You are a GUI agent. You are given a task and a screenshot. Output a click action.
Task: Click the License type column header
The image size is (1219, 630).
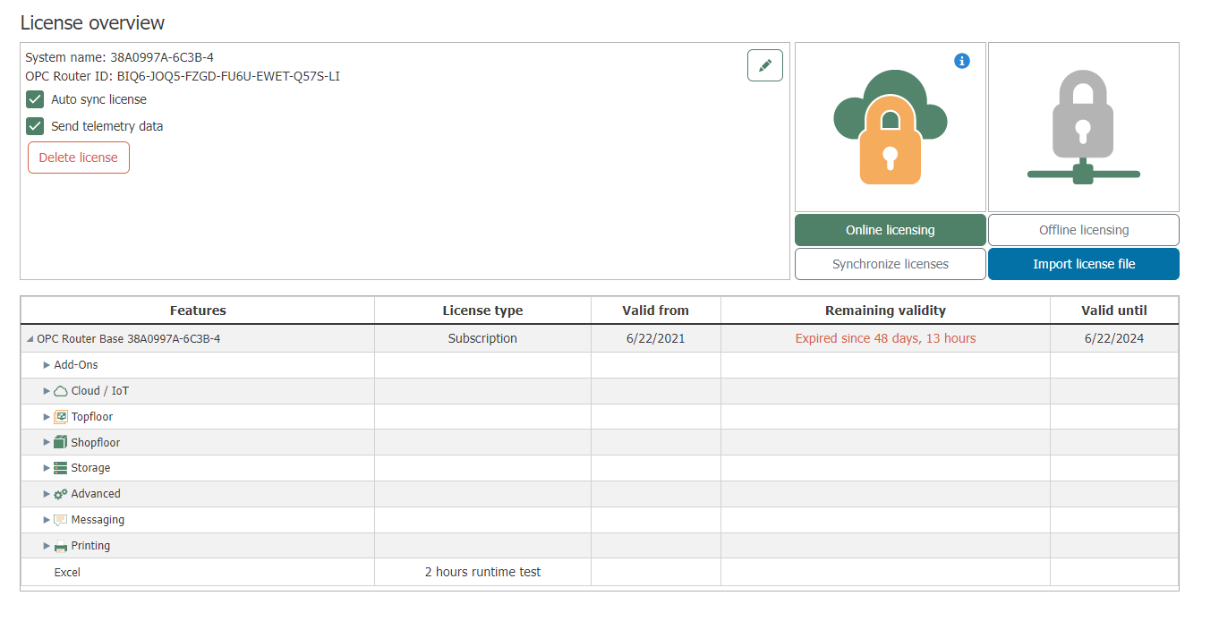pos(482,311)
